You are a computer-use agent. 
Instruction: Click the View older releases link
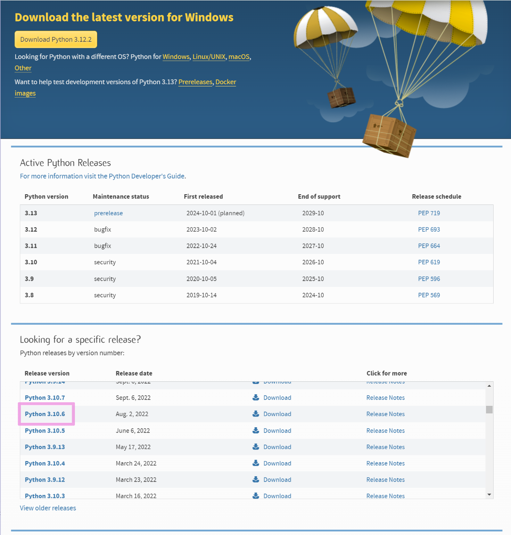coord(48,508)
